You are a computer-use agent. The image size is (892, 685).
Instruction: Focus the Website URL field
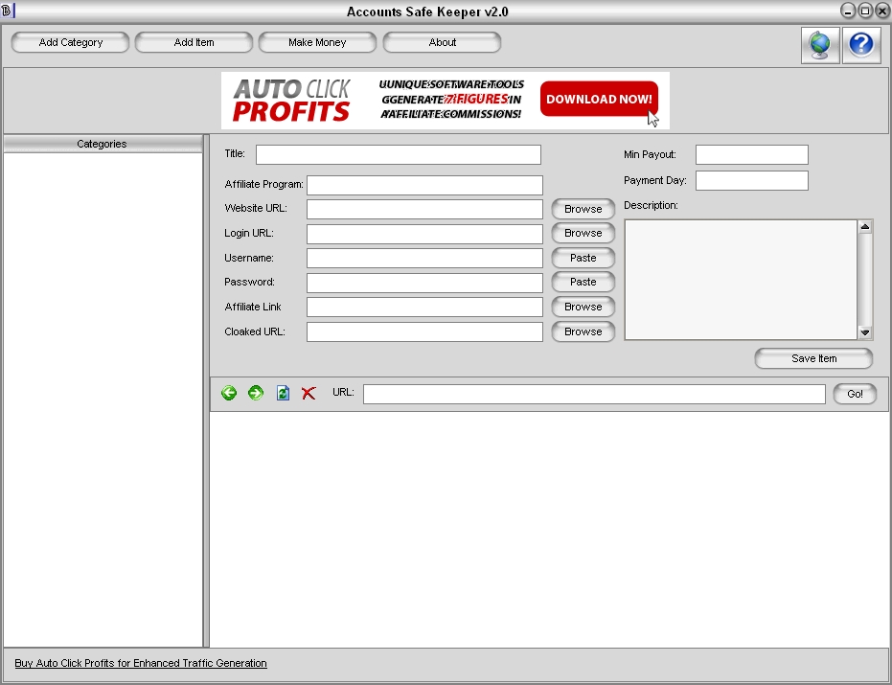click(424, 209)
